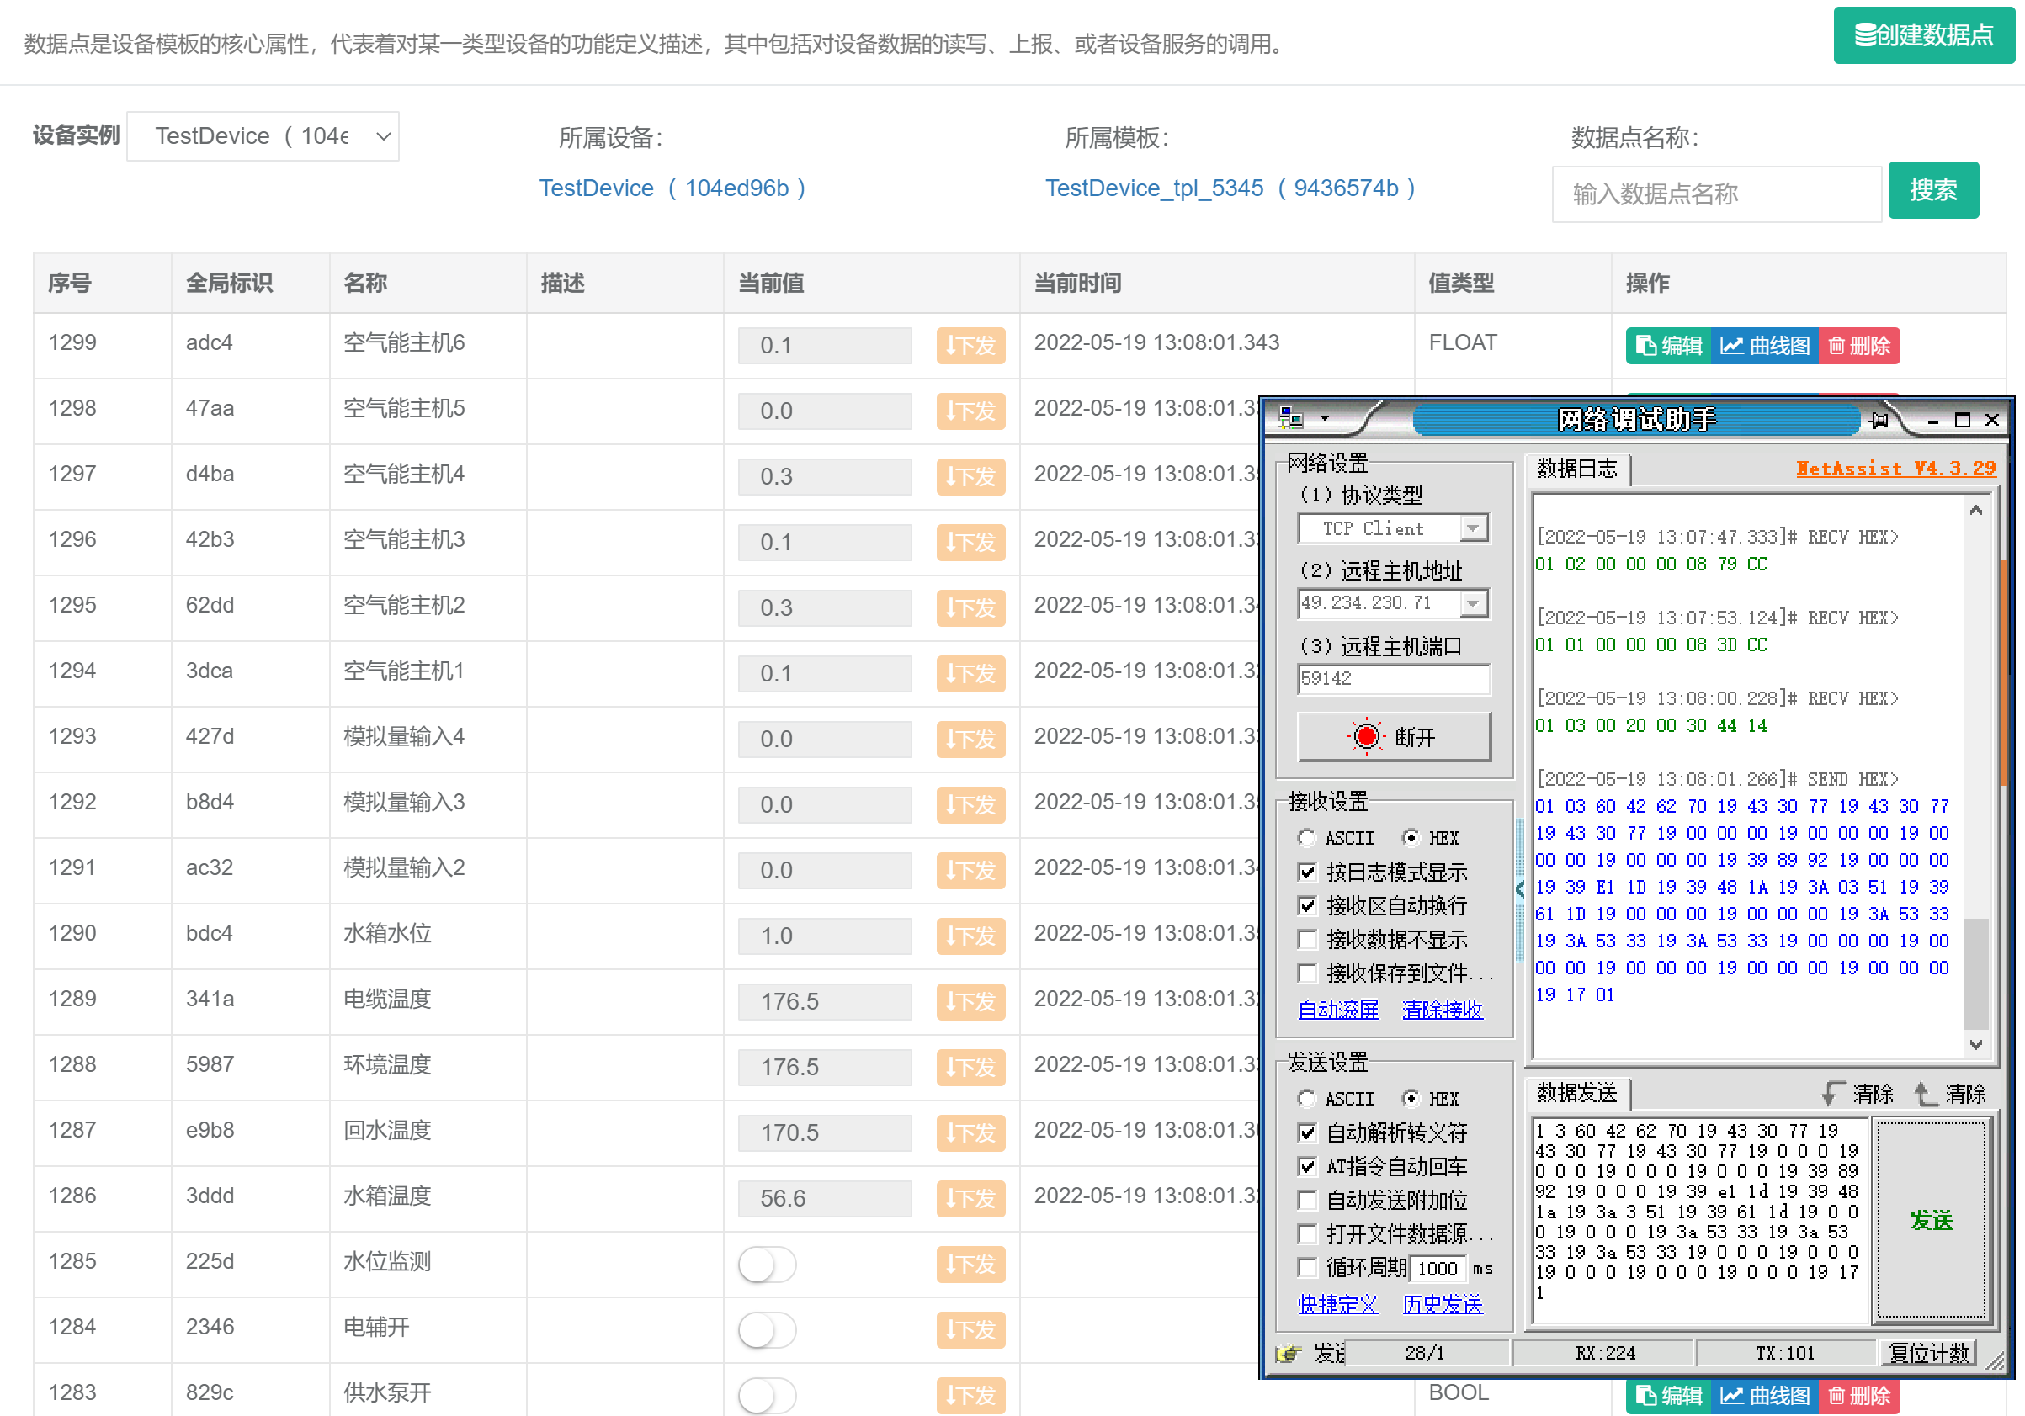
Task: Click the hand icon in NetAssist status bar
Action: click(1289, 1353)
